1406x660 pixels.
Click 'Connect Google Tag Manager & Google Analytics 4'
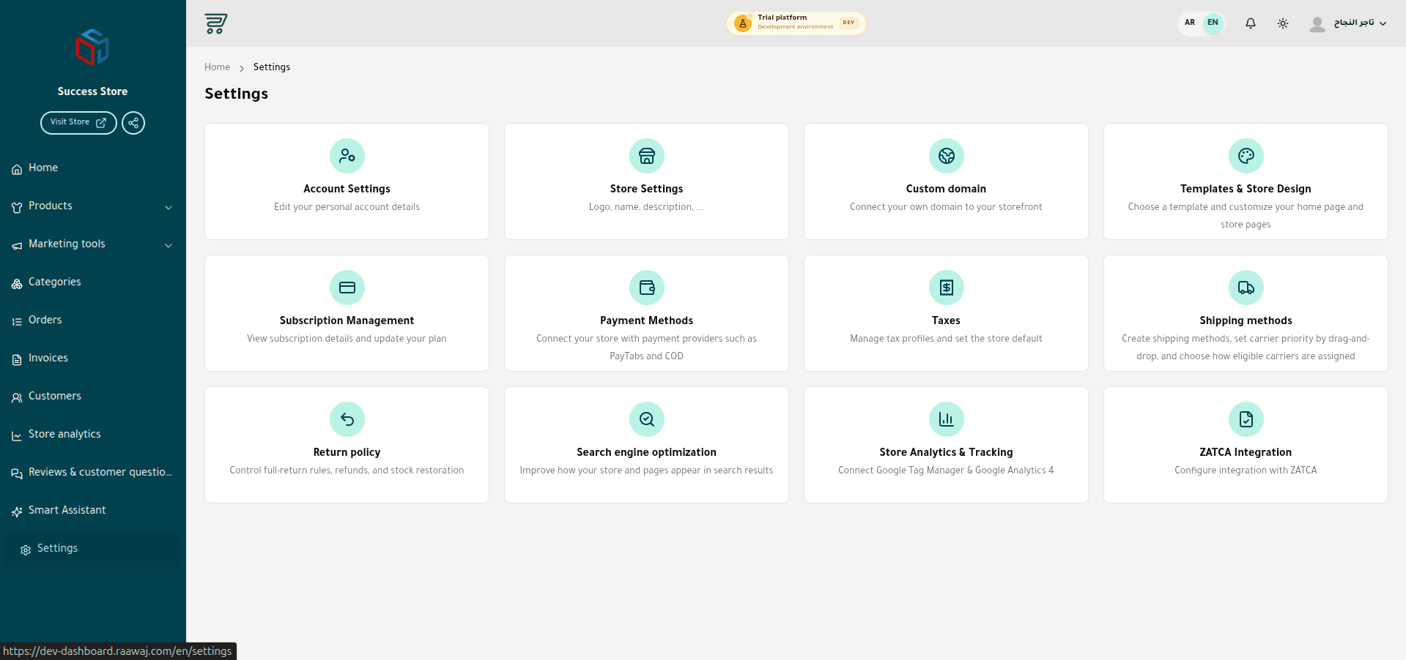point(946,470)
